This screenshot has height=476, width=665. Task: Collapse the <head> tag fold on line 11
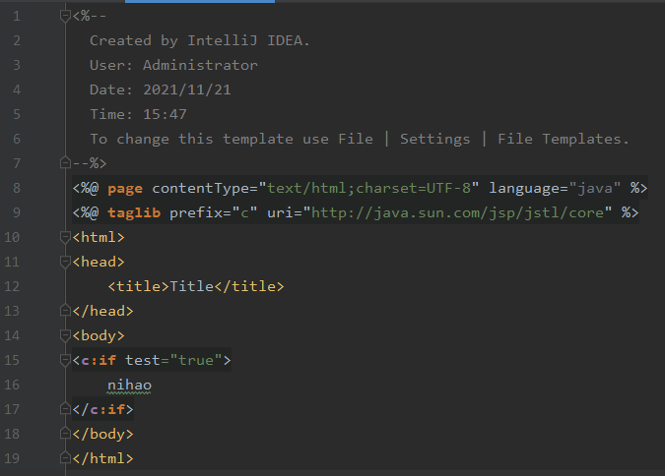(x=65, y=262)
